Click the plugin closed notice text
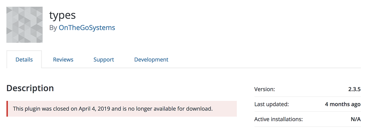Viewport: 365px width, 129px height. [x=113, y=108]
